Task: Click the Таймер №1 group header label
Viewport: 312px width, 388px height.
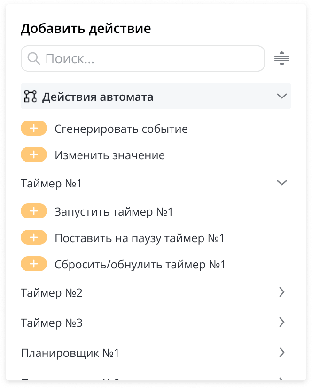Action: (x=51, y=184)
